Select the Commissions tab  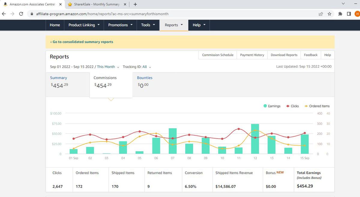coord(111,85)
